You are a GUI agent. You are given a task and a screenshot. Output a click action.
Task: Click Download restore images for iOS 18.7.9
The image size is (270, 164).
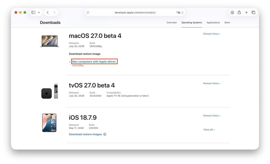pyautogui.click(x=85, y=134)
